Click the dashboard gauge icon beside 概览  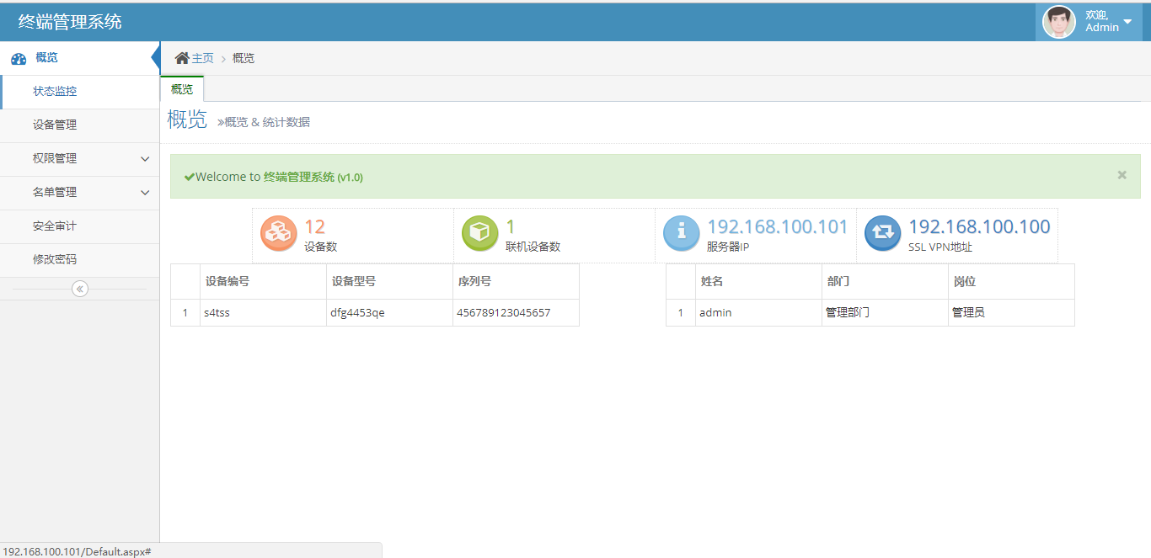point(19,59)
